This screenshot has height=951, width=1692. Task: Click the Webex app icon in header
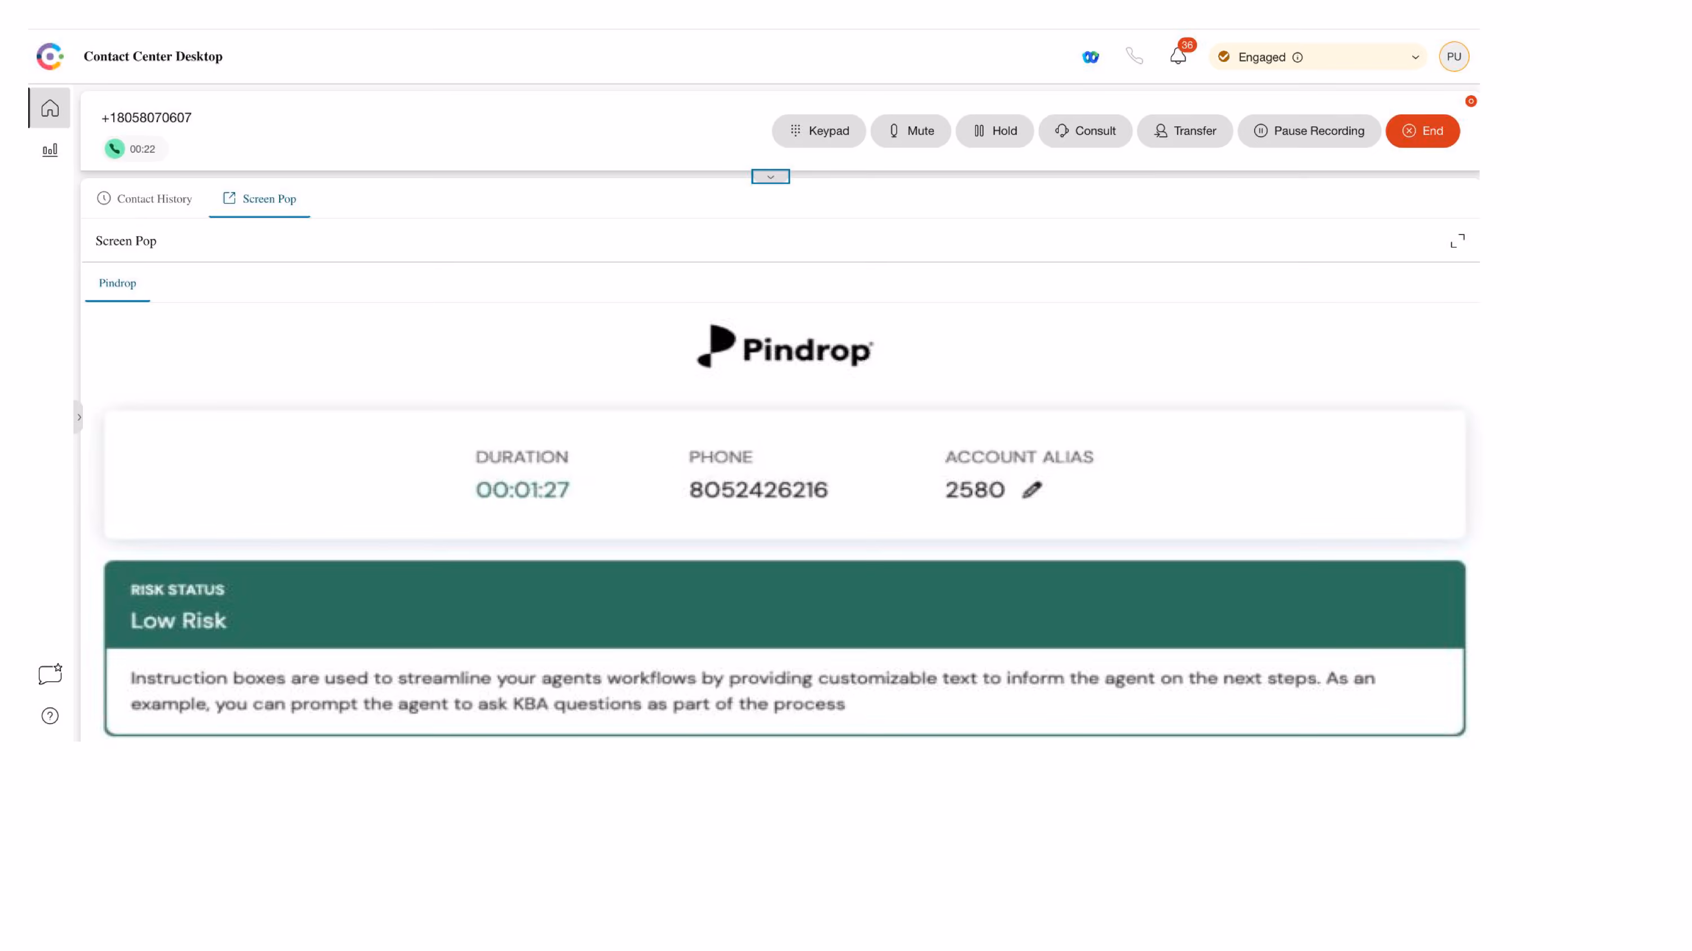(x=1090, y=57)
